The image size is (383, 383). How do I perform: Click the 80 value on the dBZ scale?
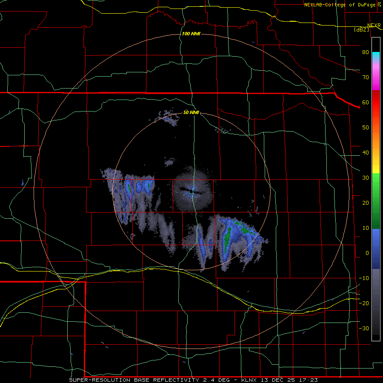click(x=366, y=52)
